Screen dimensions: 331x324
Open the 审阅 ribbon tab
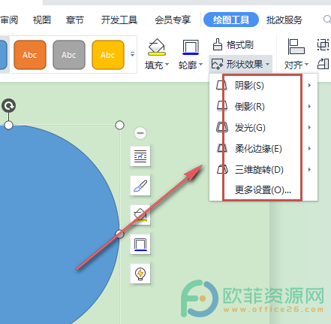(x=9, y=20)
